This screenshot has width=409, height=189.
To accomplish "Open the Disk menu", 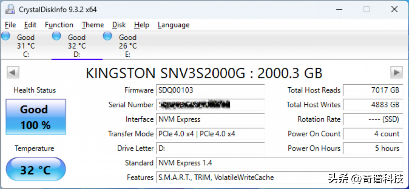I will [119, 25].
